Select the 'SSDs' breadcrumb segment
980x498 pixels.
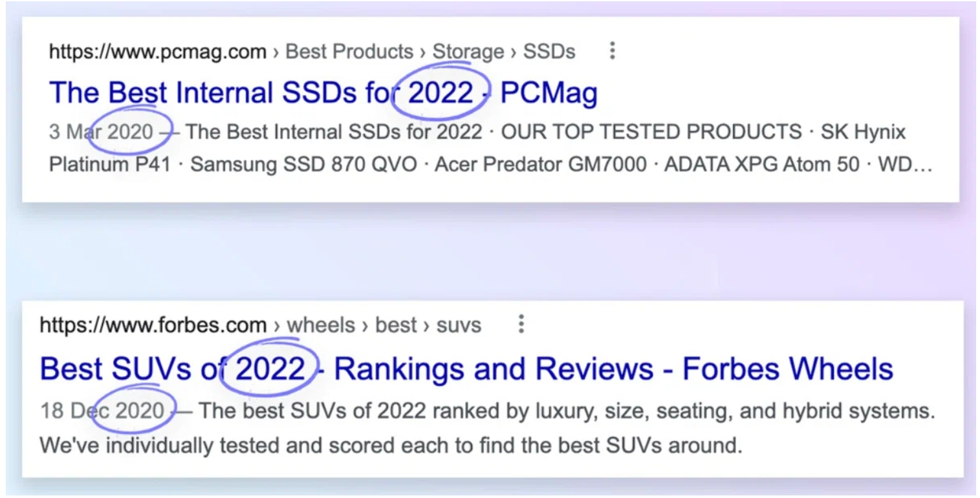549,52
